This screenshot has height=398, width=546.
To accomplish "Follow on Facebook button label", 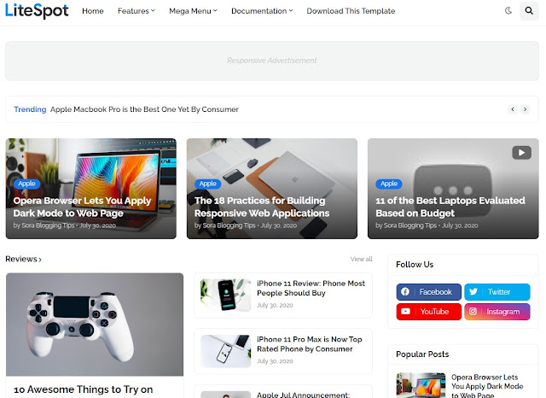I will point(435,292).
